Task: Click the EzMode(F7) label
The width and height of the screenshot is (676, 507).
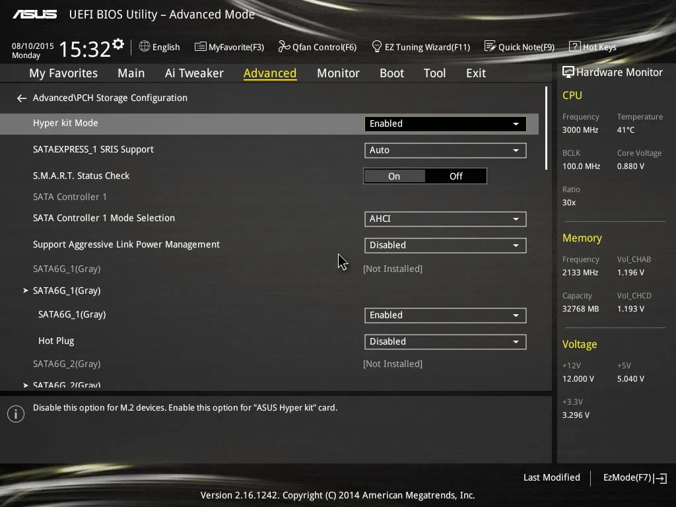Action: pos(627,478)
